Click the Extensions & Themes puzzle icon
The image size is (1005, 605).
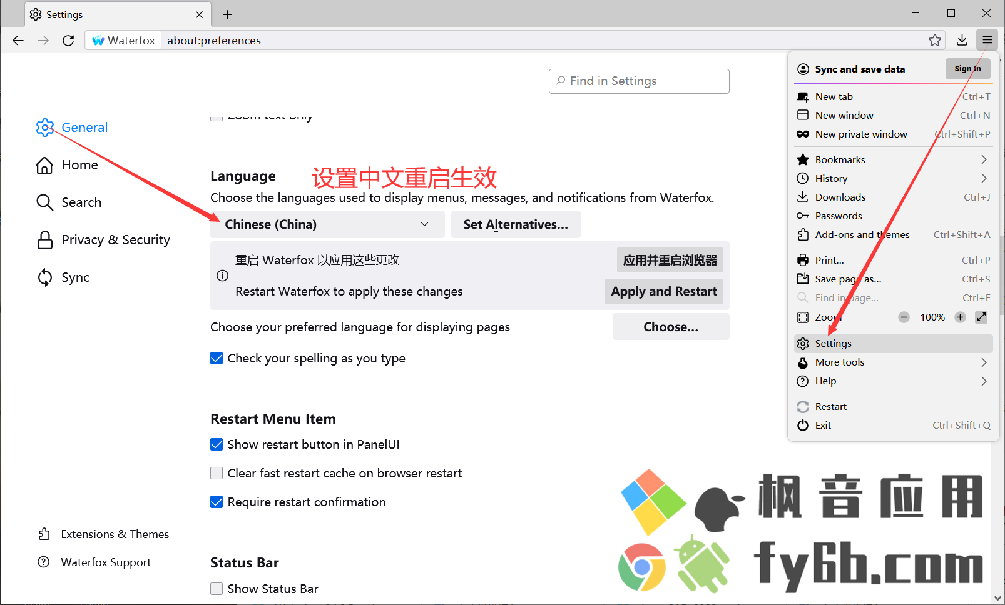tap(44, 534)
